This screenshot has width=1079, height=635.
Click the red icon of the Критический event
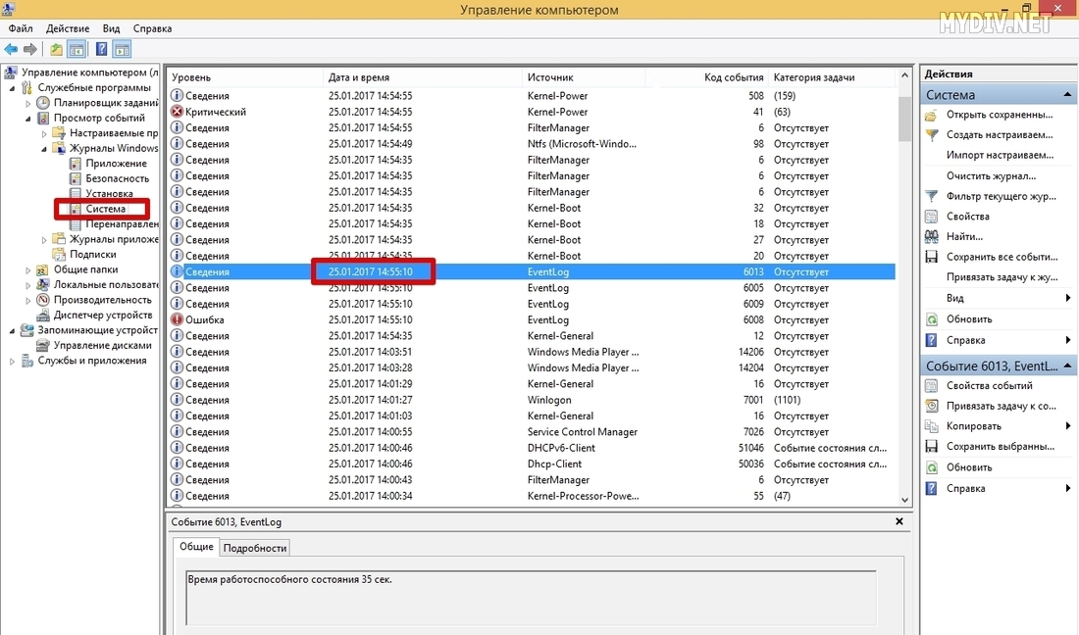(x=177, y=112)
